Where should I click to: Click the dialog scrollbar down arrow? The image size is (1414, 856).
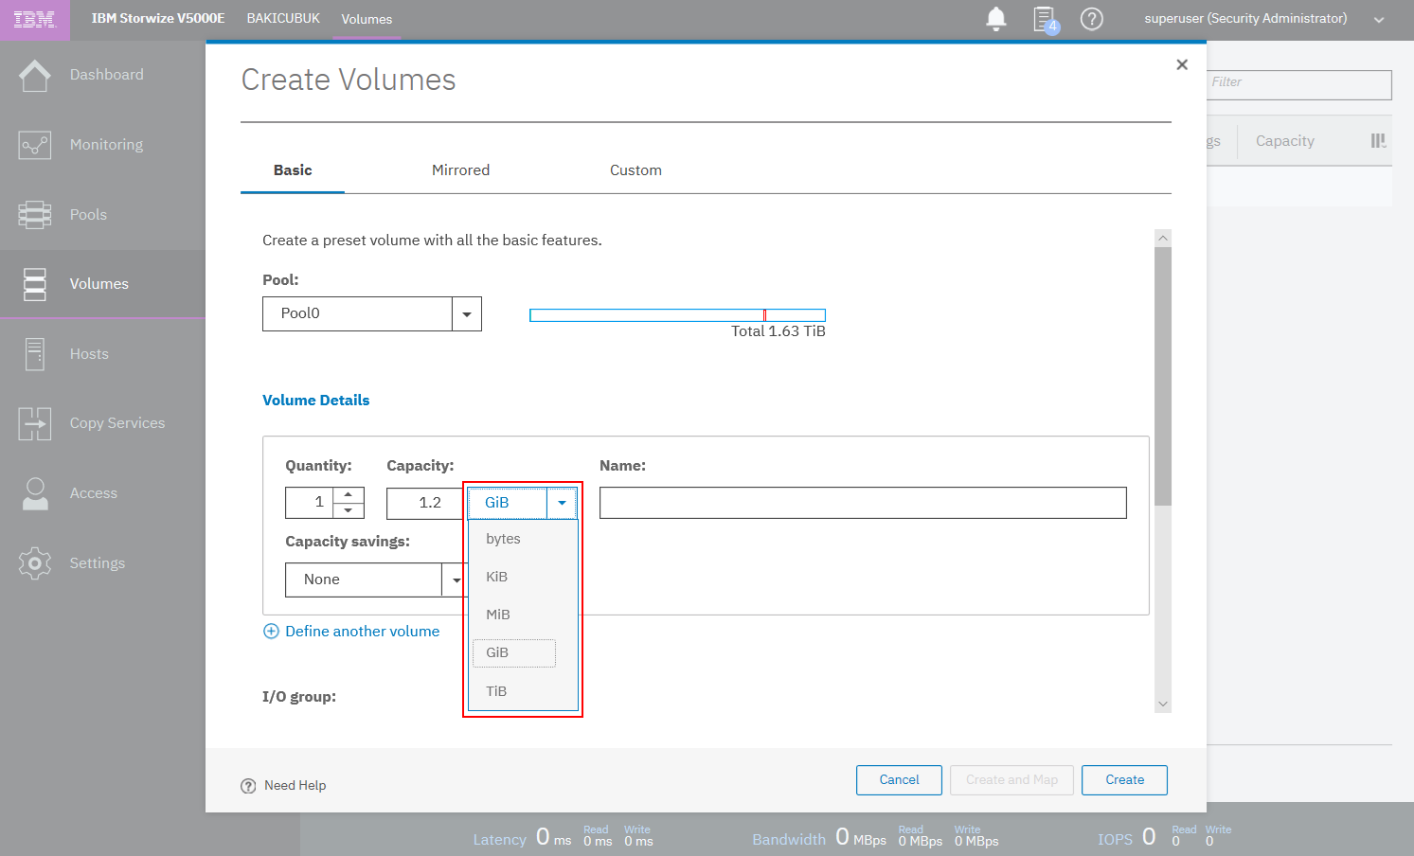point(1163,704)
